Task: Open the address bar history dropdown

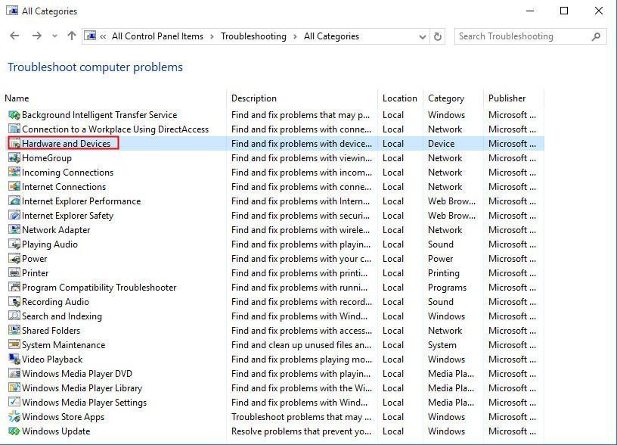Action: (423, 36)
